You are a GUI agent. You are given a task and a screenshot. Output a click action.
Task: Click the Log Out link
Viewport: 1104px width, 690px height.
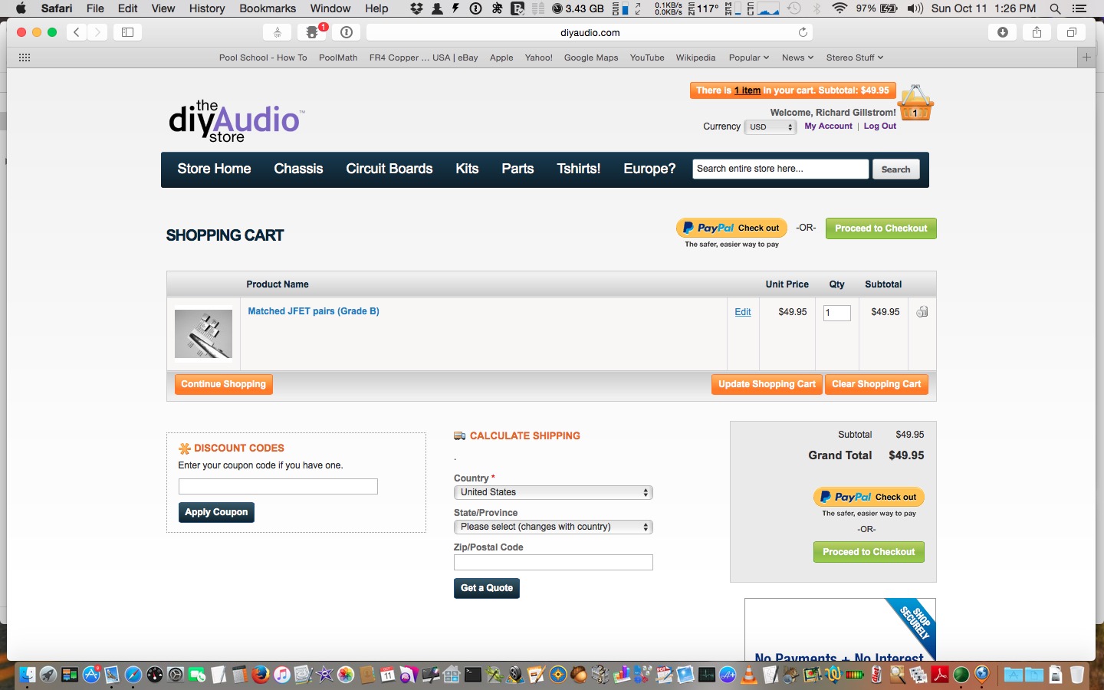[880, 127]
